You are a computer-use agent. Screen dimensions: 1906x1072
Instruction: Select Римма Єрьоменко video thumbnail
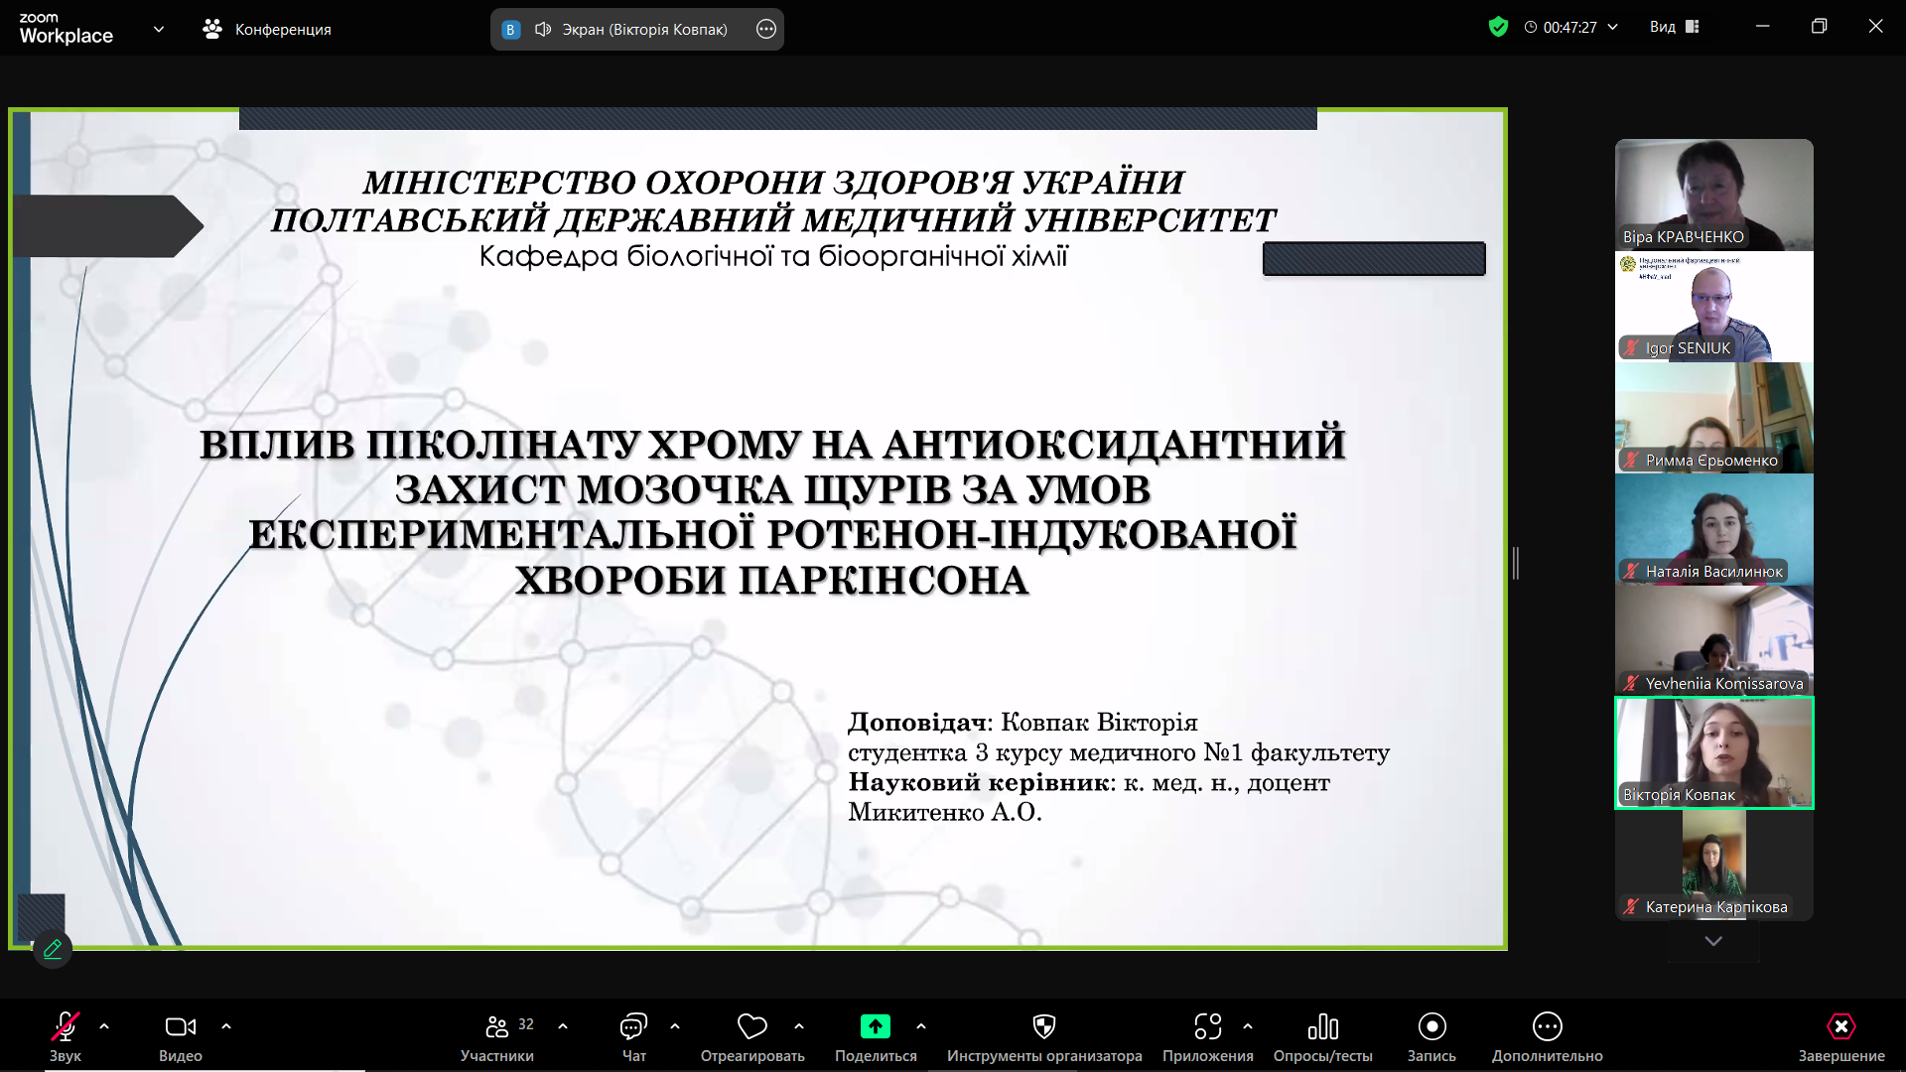(x=1714, y=418)
